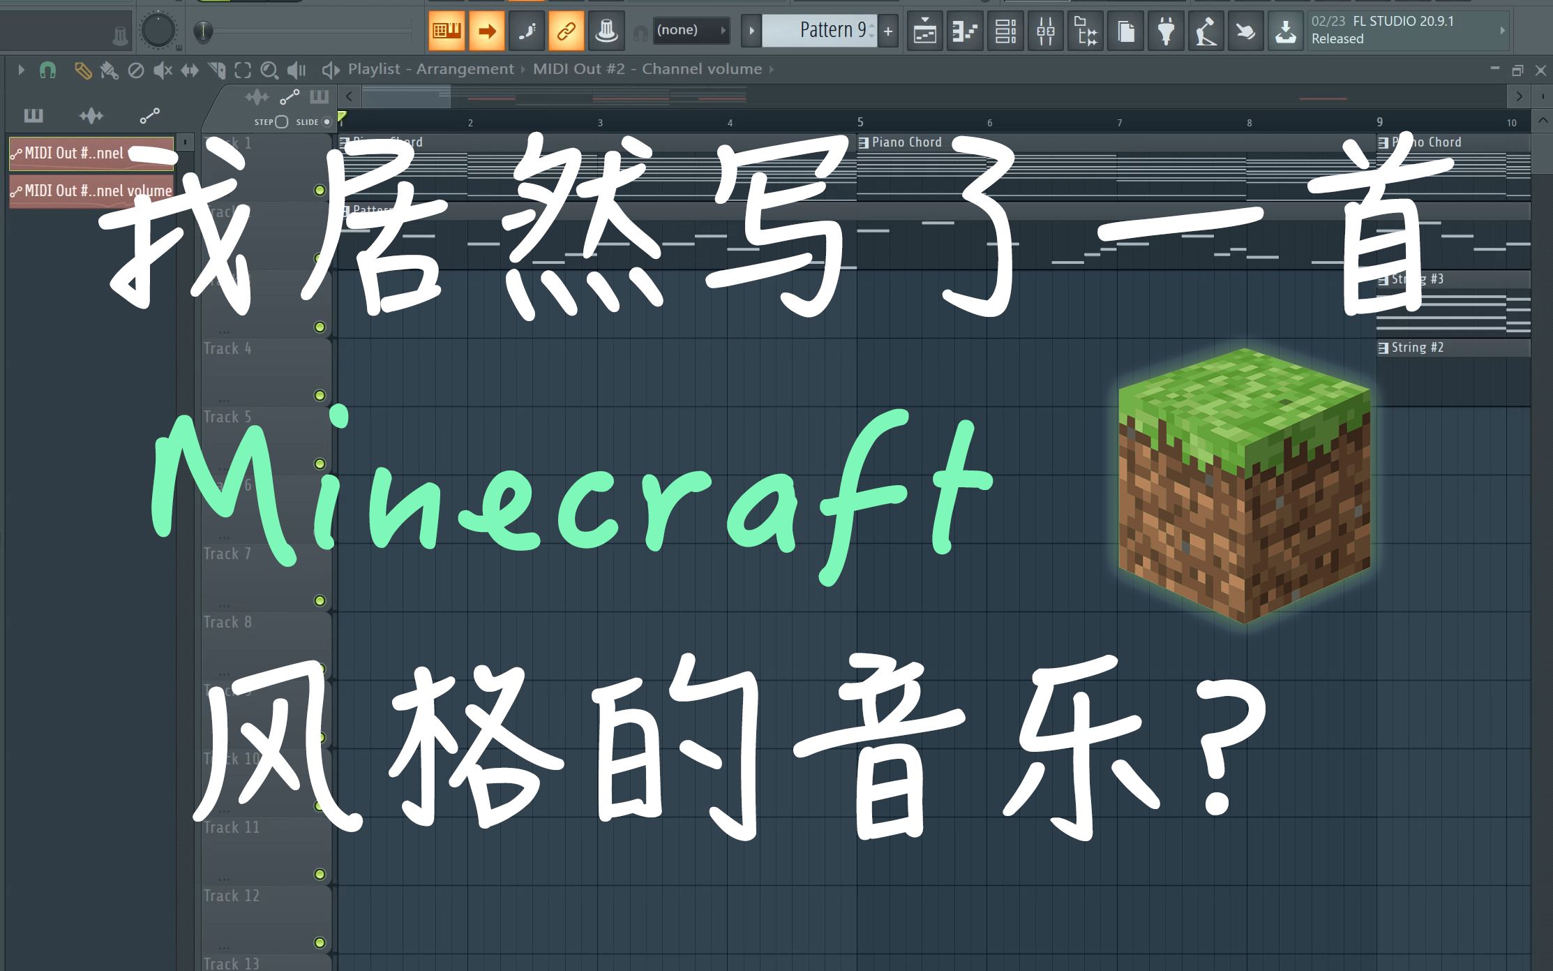Click the pages project picker icon
The height and width of the screenshot is (971, 1553).
[x=1126, y=31]
